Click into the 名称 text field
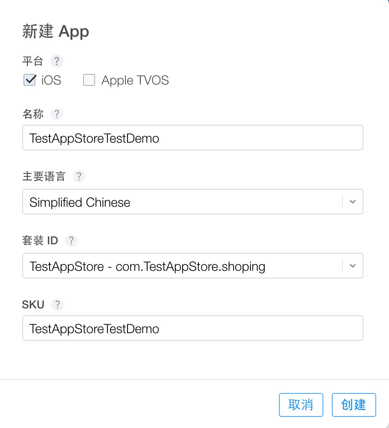Image resolution: width=389 pixels, height=428 pixels. (192, 138)
